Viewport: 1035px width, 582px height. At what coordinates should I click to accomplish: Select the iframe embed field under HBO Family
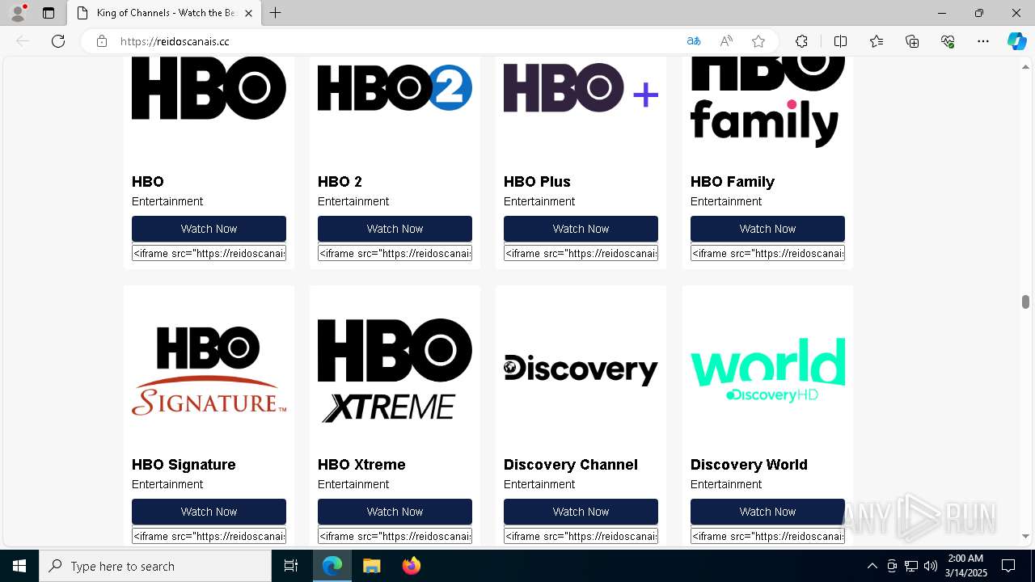click(767, 253)
